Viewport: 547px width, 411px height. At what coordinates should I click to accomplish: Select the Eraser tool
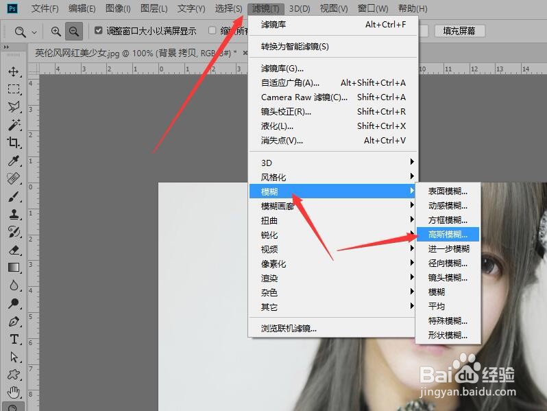[x=14, y=250]
